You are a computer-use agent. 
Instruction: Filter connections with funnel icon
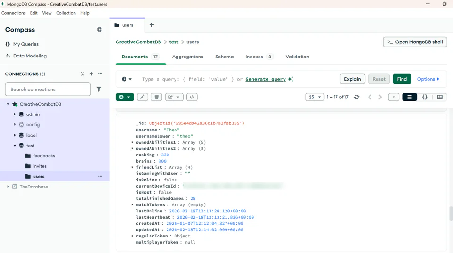(x=99, y=89)
